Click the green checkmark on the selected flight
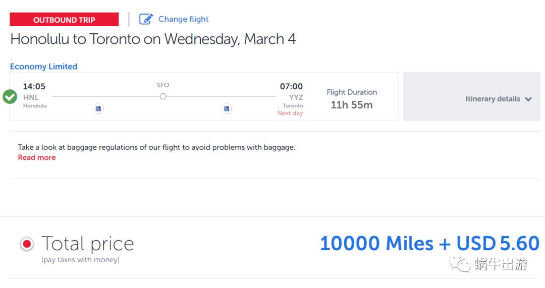 10,96
